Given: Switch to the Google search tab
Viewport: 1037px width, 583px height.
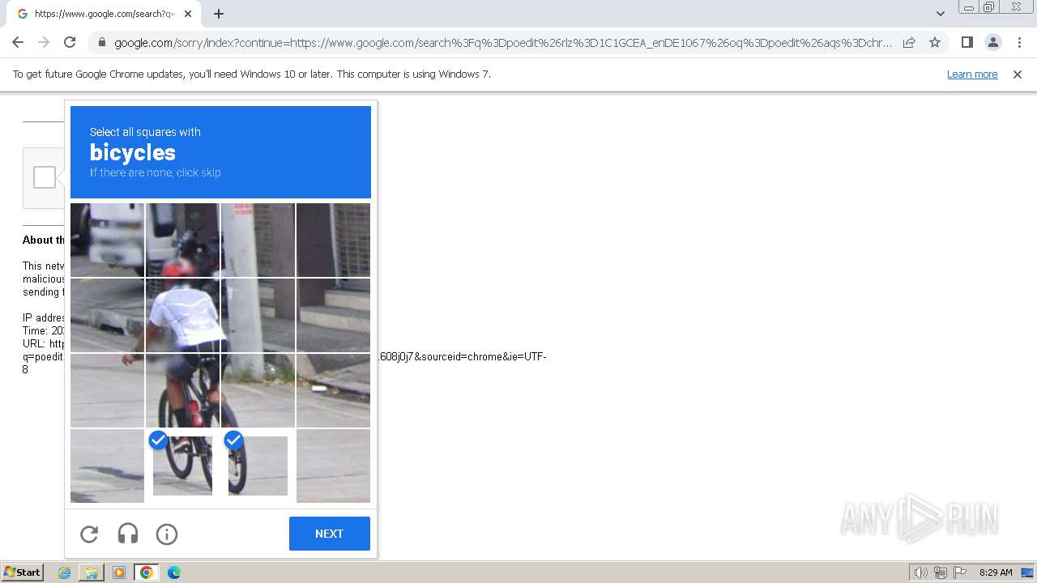Looking at the screenshot, I should pyautogui.click(x=104, y=14).
